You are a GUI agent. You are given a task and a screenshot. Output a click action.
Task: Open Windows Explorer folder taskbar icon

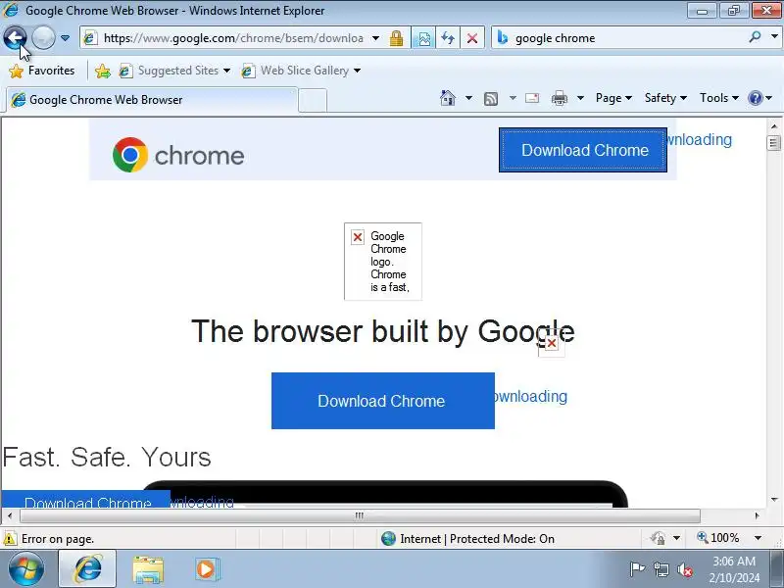(x=148, y=569)
